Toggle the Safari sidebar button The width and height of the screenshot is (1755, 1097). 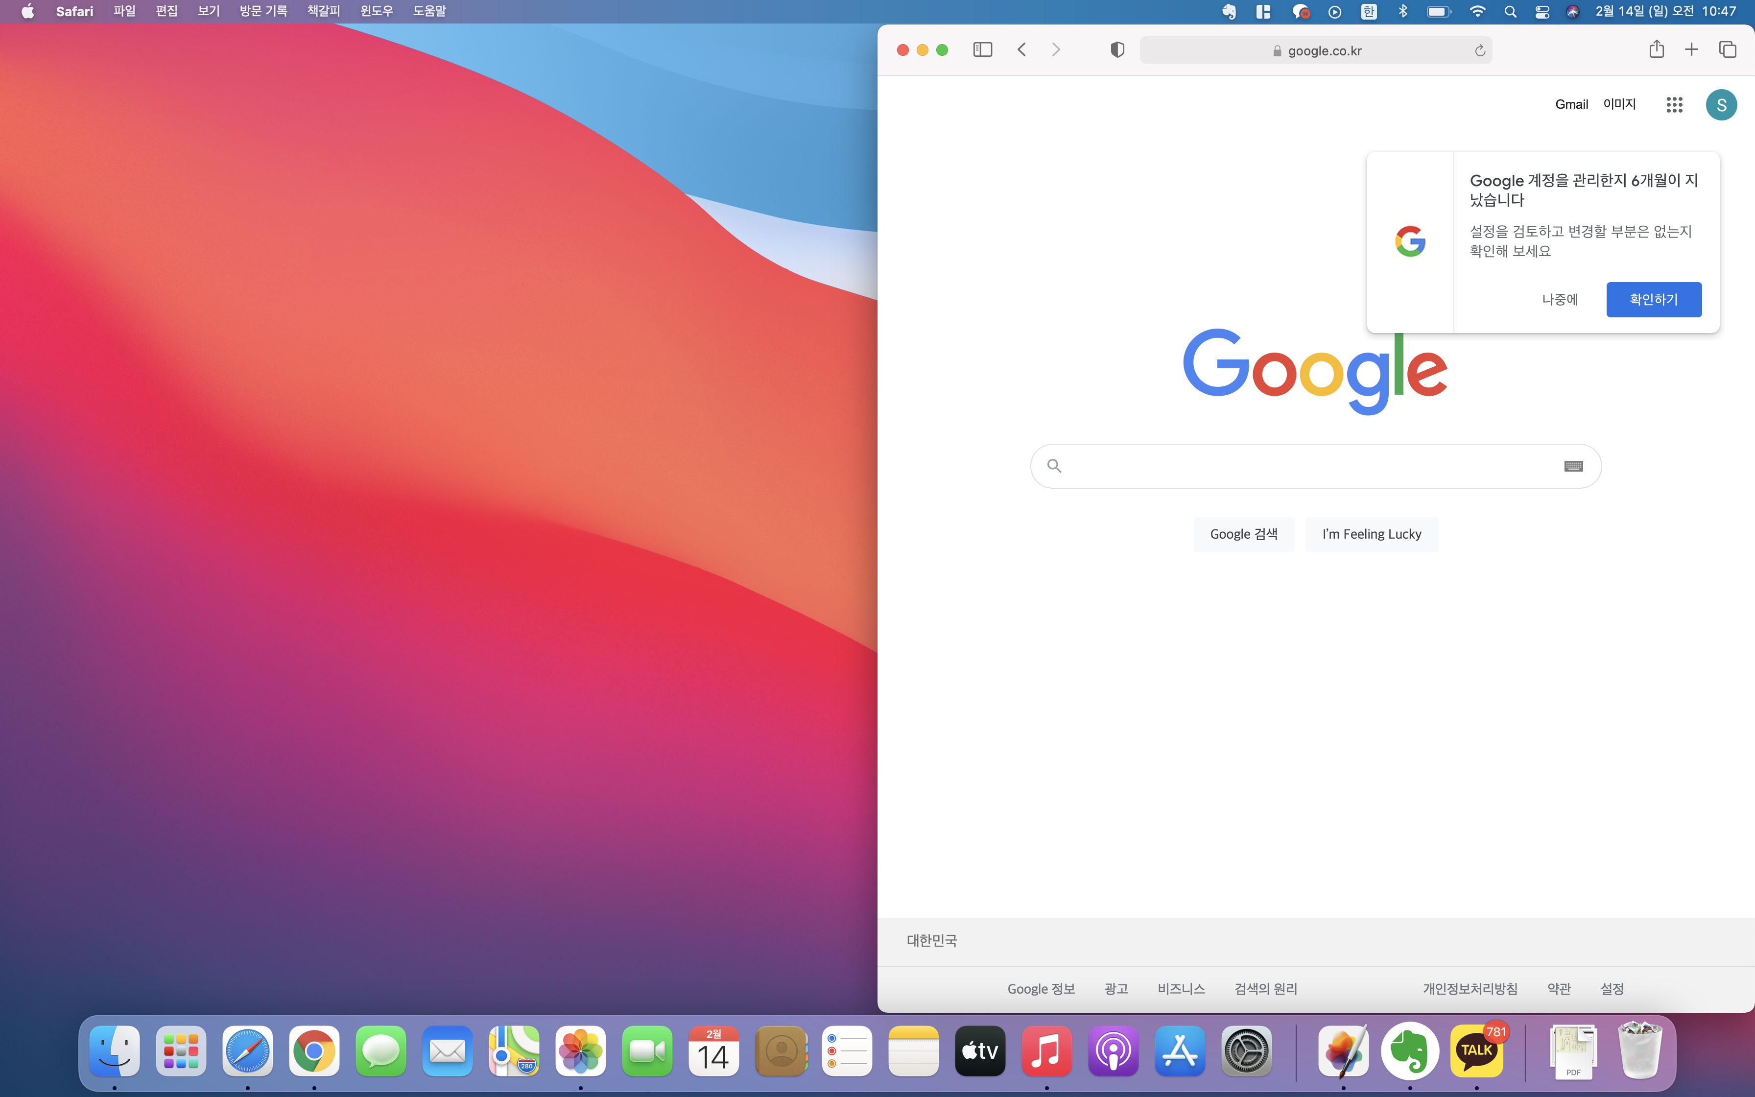click(982, 49)
